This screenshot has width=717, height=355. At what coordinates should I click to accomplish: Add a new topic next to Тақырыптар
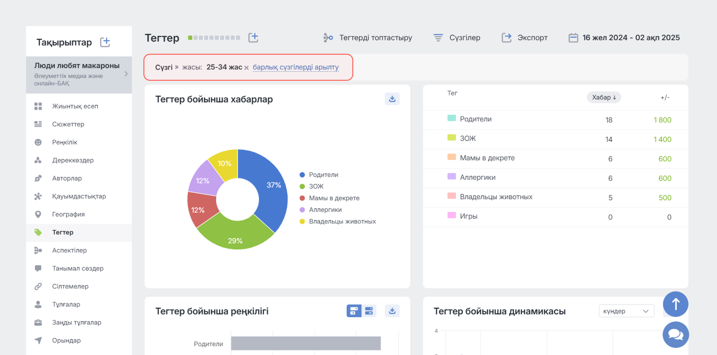[105, 42]
